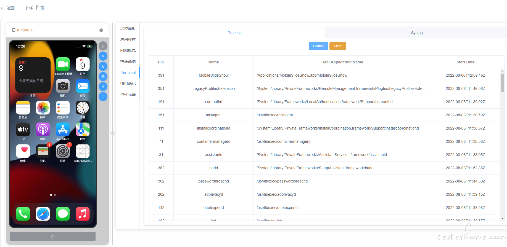Open the Wallet app (钱包)
This screenshot has width=507, height=247.
(43, 151)
